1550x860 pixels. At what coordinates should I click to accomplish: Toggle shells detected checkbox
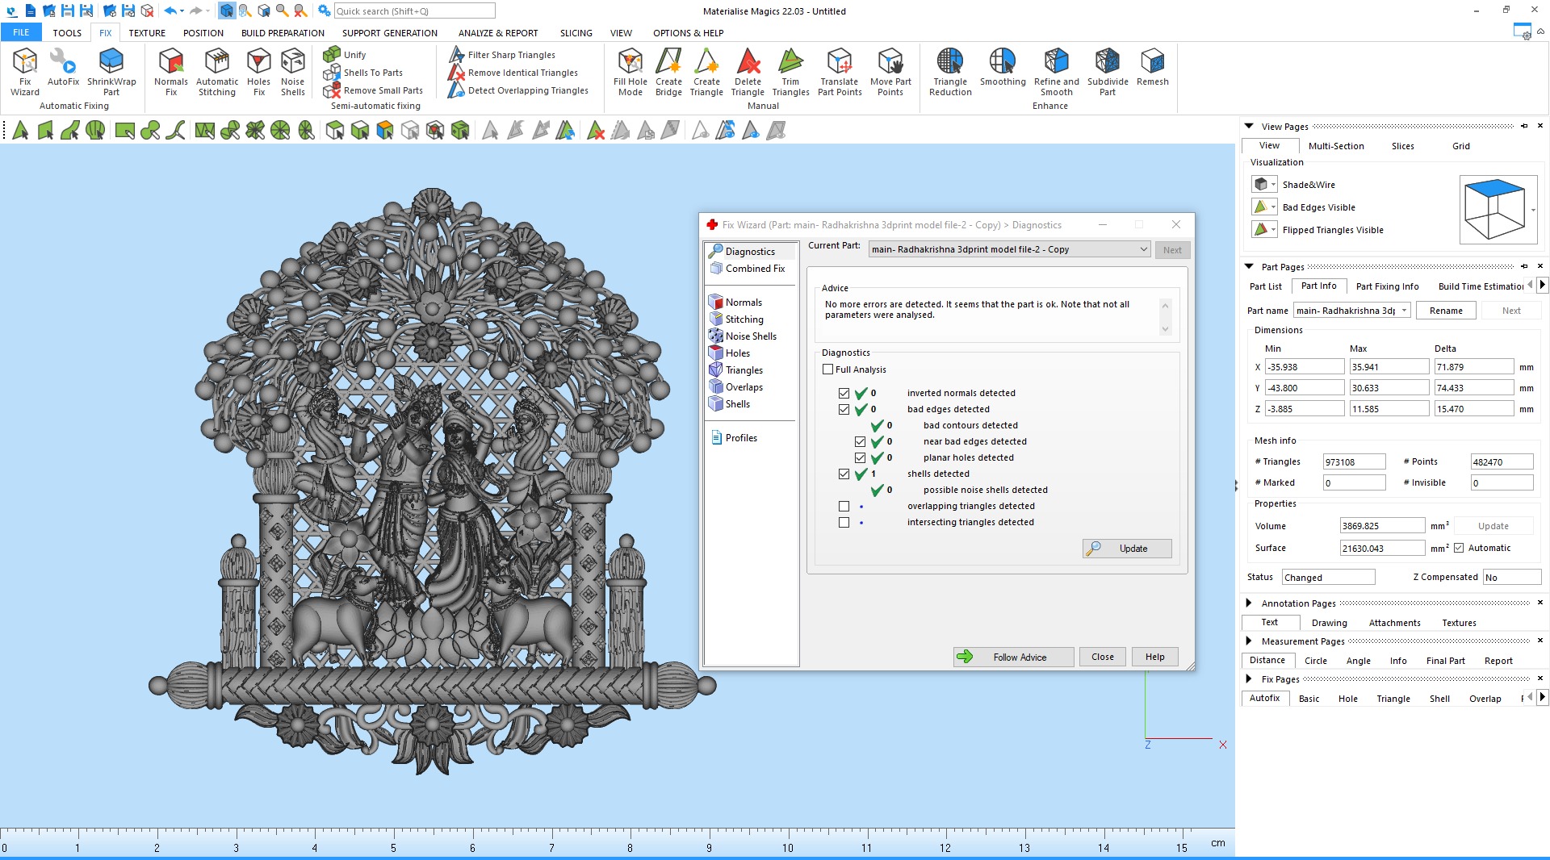[x=844, y=474]
